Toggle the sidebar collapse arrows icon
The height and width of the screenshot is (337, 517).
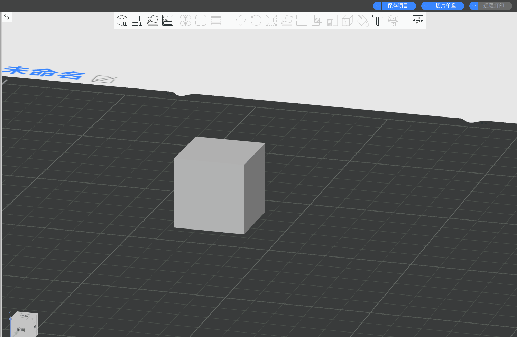(x=7, y=17)
